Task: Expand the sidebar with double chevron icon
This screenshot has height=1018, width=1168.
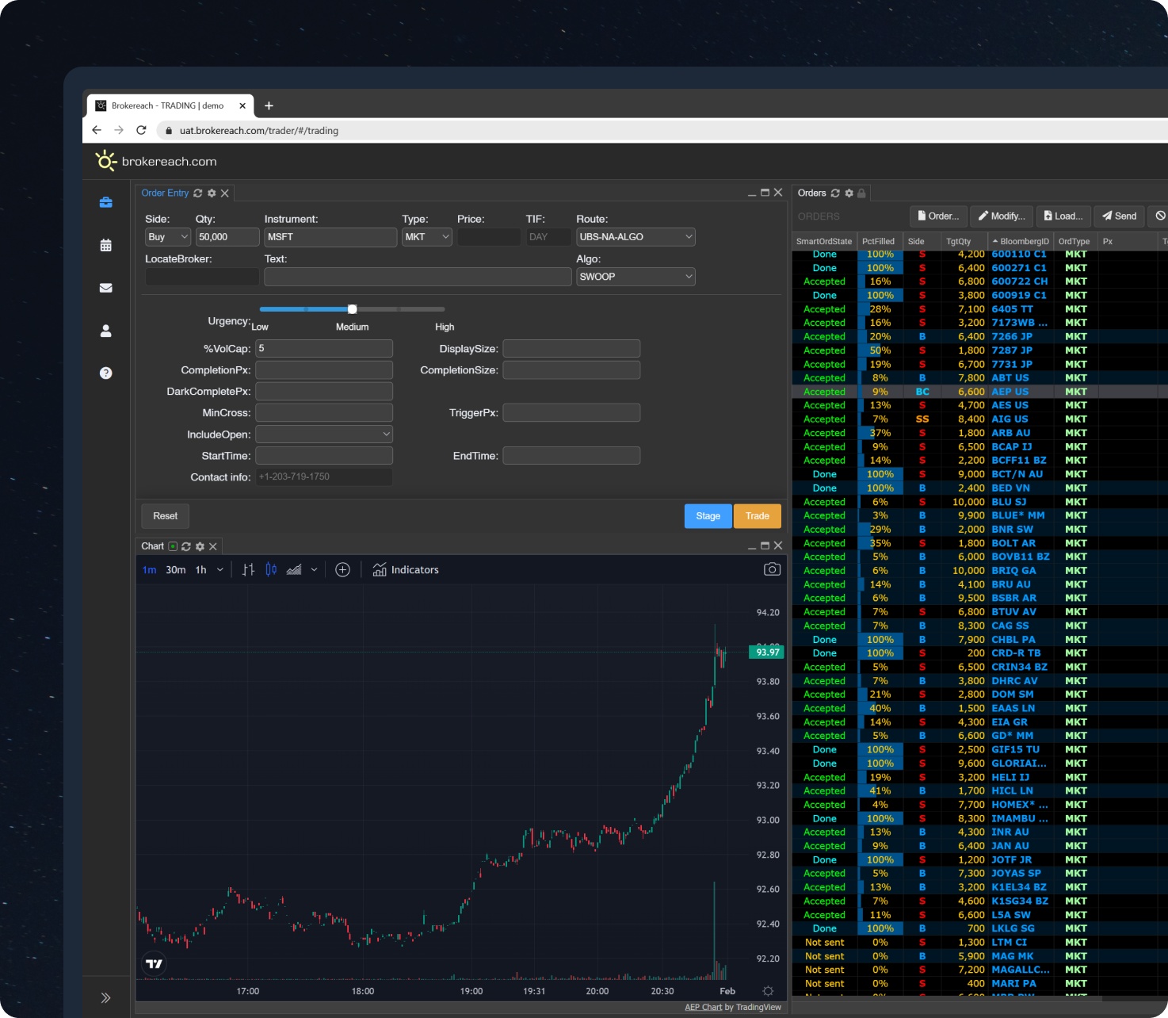Action: pos(105,998)
